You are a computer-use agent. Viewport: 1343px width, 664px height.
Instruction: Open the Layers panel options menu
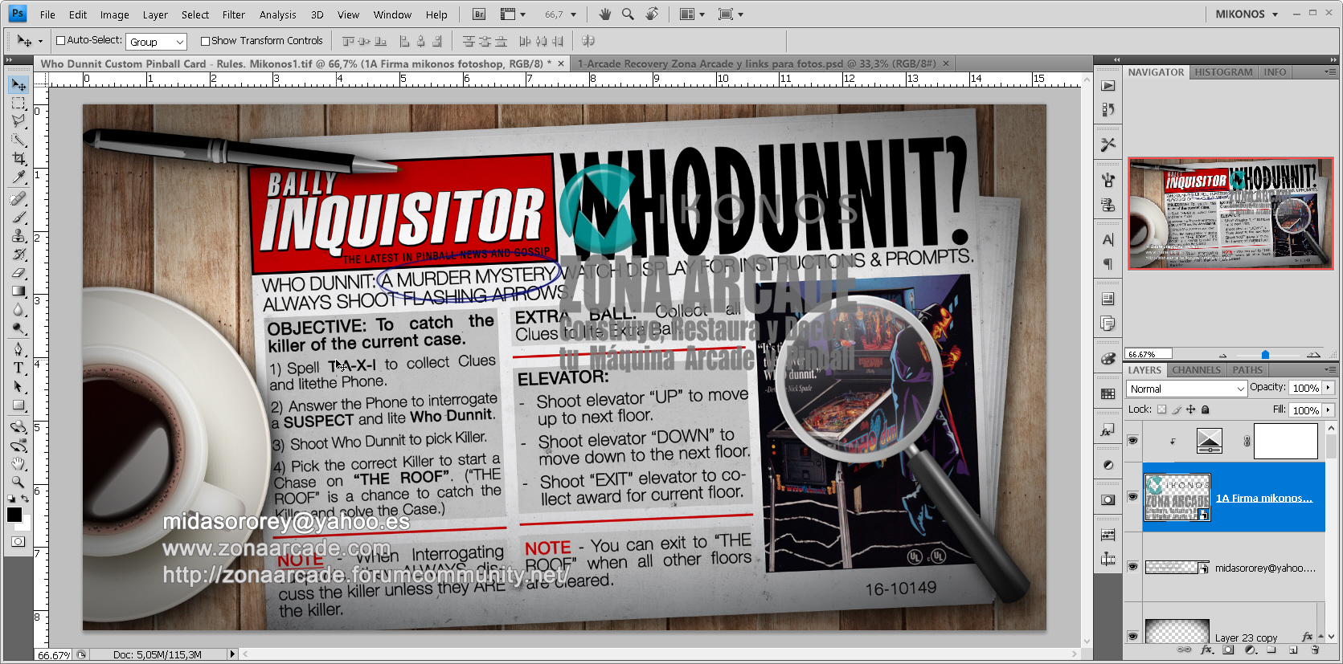coord(1329,370)
